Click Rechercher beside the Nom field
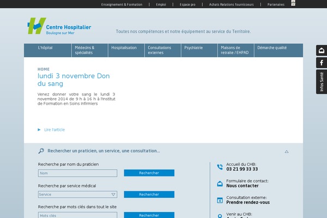327x218 pixels. coord(149,173)
